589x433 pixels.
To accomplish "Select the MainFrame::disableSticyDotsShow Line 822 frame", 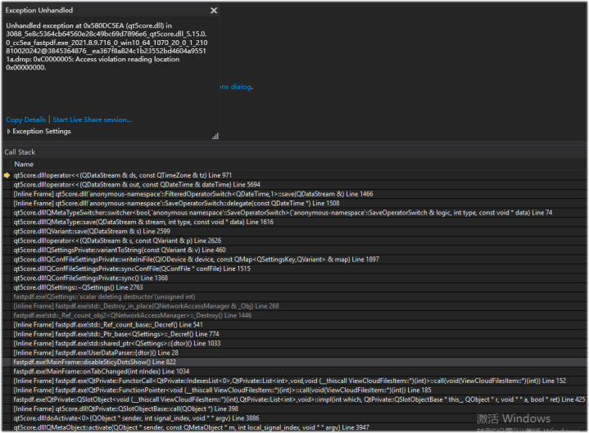I will [x=94, y=362].
